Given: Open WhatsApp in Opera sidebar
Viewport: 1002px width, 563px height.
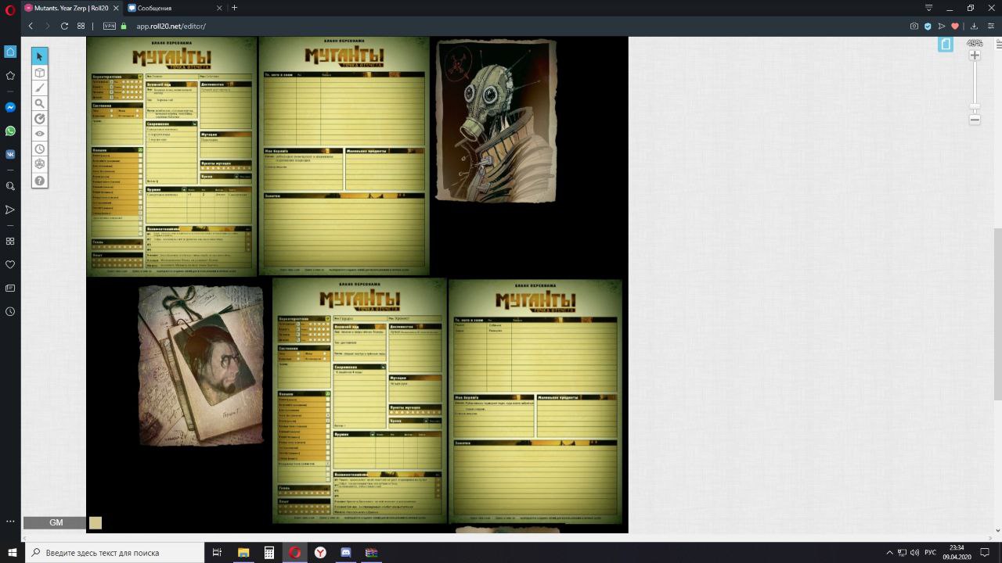Looking at the screenshot, I should 10,131.
